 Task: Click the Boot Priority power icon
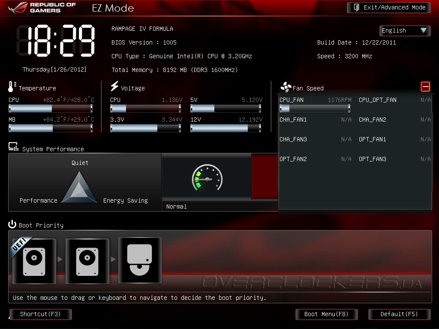(x=12, y=224)
